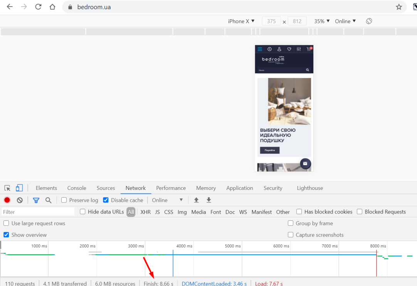Filter requests by JS

(x=158, y=212)
